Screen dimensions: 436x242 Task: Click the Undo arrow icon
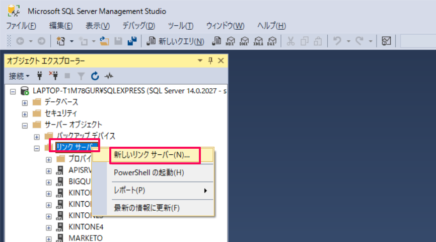337,41
